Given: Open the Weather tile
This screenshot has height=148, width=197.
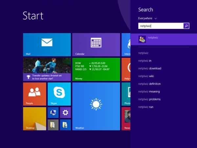Looking at the screenshot, I should pos(96,106).
